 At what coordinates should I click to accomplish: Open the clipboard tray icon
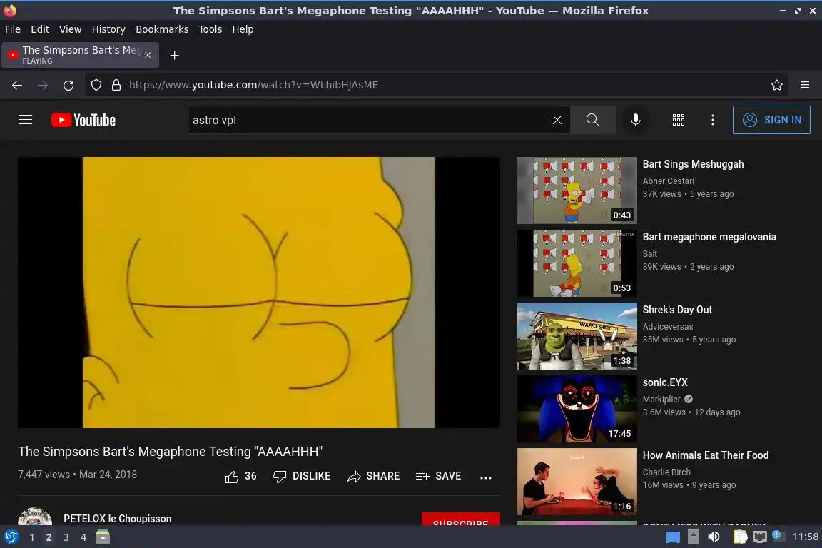[740, 537]
